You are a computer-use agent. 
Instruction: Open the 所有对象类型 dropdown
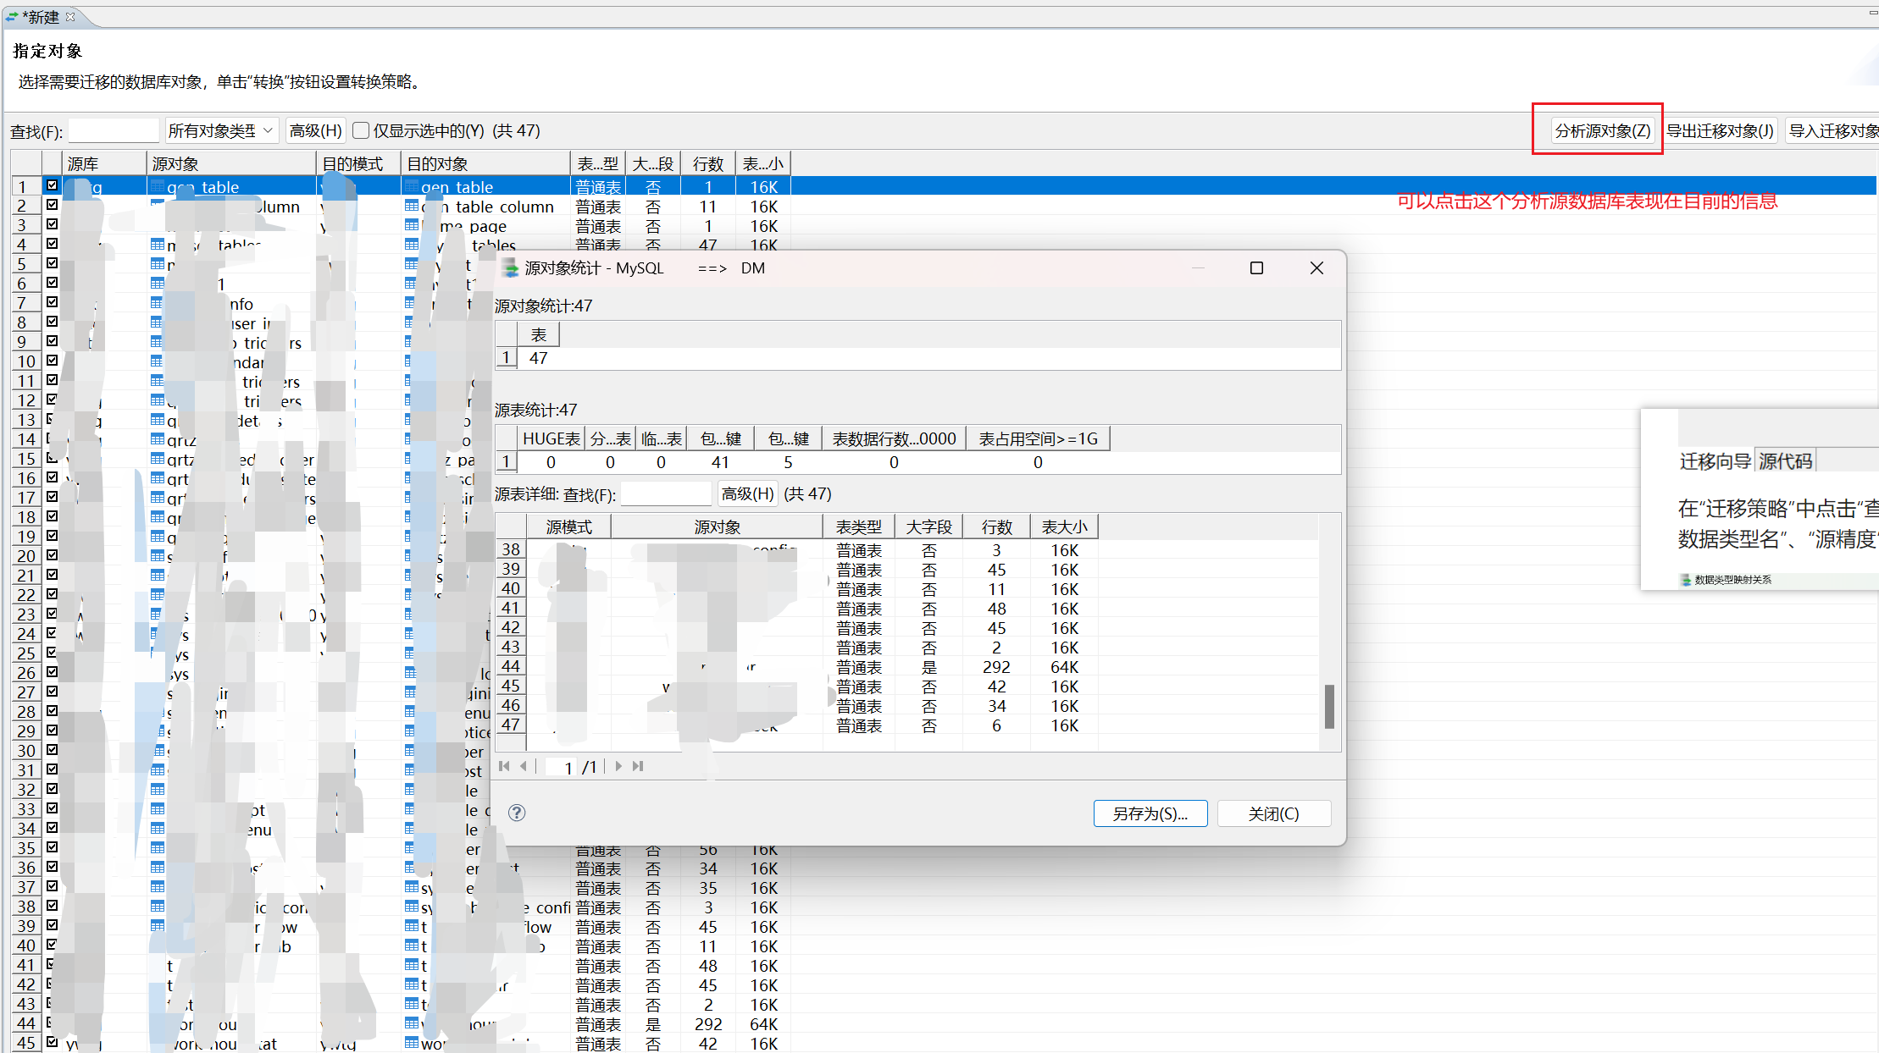221,130
